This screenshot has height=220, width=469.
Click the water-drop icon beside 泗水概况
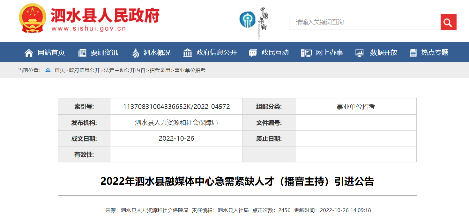pos(136,53)
